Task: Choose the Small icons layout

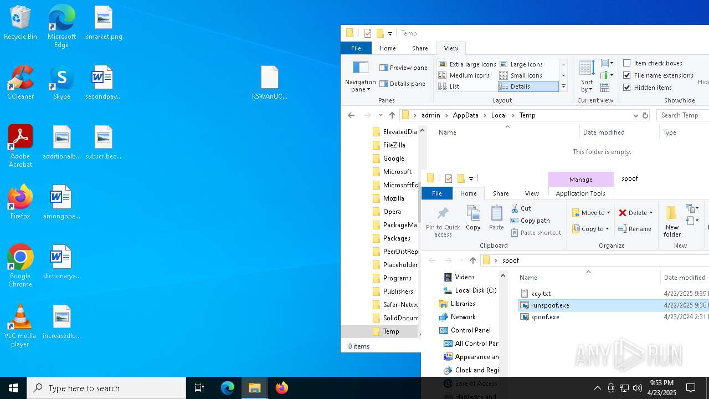Action: tap(521, 75)
